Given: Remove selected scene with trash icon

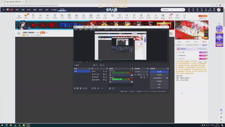Looking at the screenshot, I should coord(78,88).
